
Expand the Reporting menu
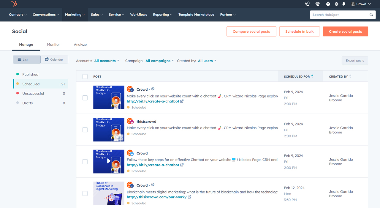coord(163,15)
